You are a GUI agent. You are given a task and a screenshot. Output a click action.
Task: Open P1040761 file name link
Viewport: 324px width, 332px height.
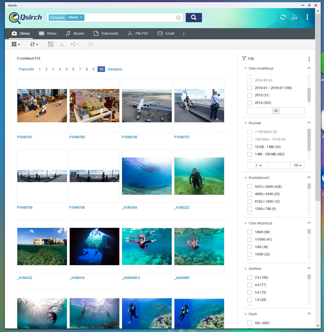point(25,137)
